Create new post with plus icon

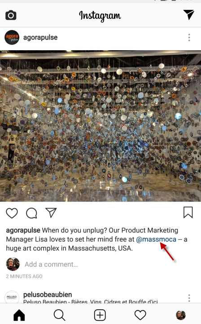click(x=100, y=315)
